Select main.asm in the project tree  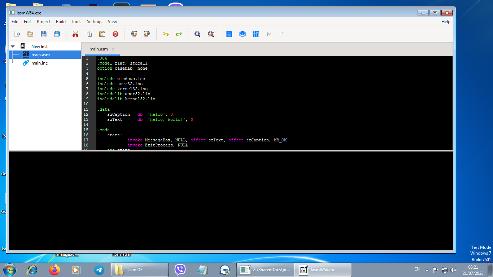40,55
